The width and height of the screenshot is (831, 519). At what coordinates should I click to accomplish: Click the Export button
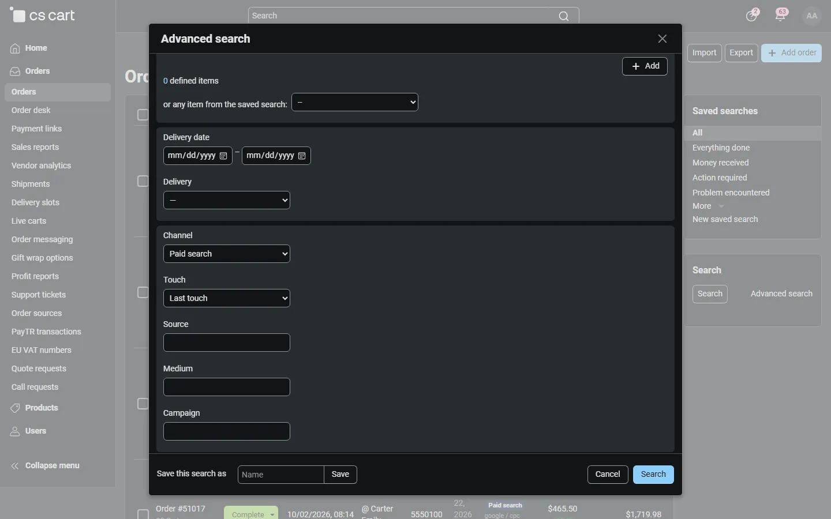(742, 53)
